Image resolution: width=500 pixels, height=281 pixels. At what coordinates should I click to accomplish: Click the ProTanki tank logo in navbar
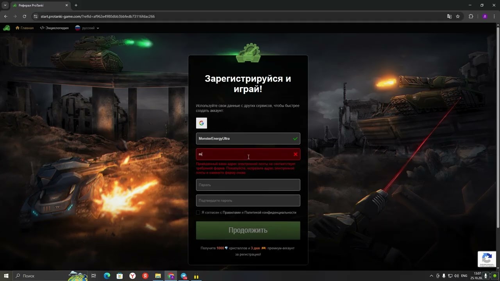coord(7,28)
